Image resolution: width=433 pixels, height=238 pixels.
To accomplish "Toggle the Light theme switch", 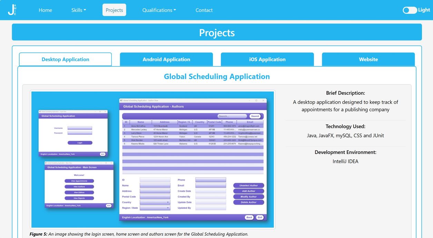I will (x=409, y=10).
